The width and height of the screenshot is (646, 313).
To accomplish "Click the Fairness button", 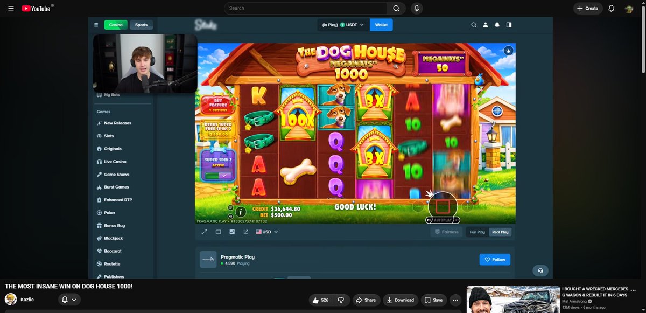I will coord(446,232).
